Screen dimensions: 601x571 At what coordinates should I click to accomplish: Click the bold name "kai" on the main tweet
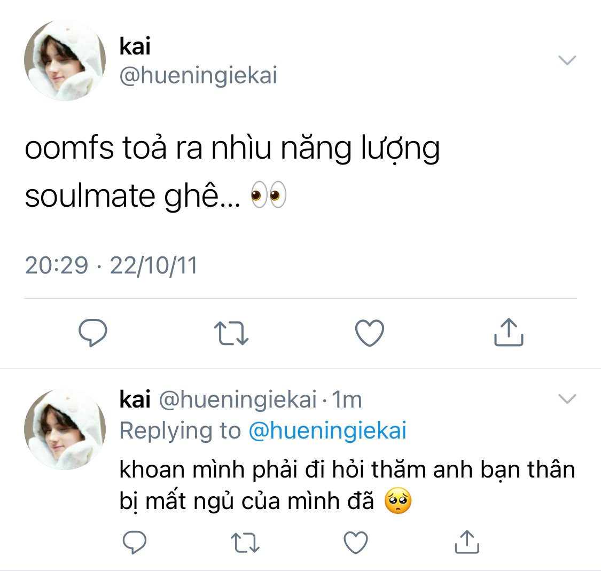click(x=135, y=46)
